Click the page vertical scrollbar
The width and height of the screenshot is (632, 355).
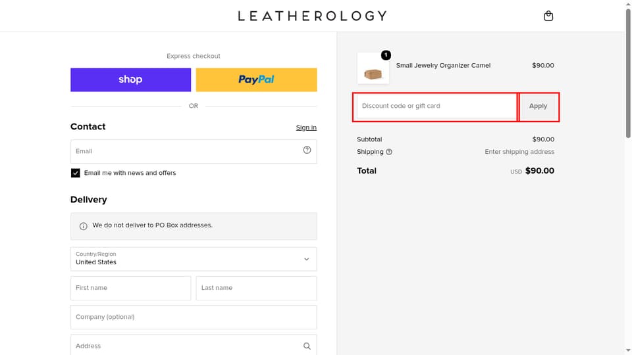point(628,72)
